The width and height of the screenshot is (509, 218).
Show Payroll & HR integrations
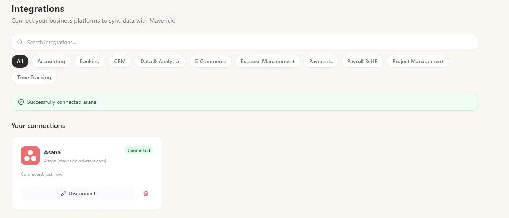pyautogui.click(x=362, y=61)
